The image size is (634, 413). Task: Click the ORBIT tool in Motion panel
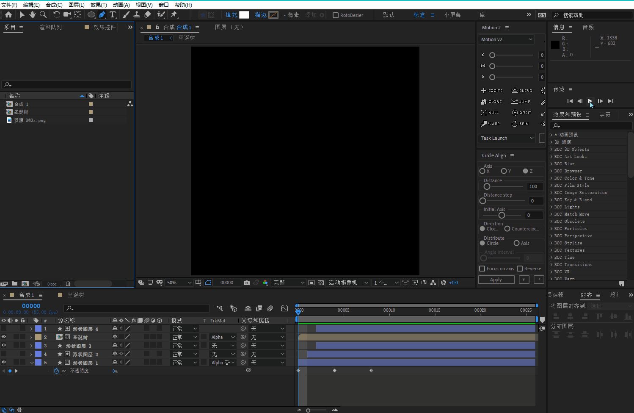point(521,113)
